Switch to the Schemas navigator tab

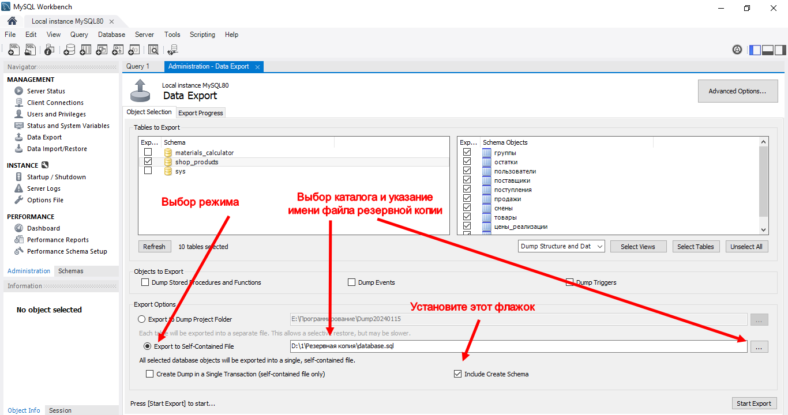(x=71, y=271)
